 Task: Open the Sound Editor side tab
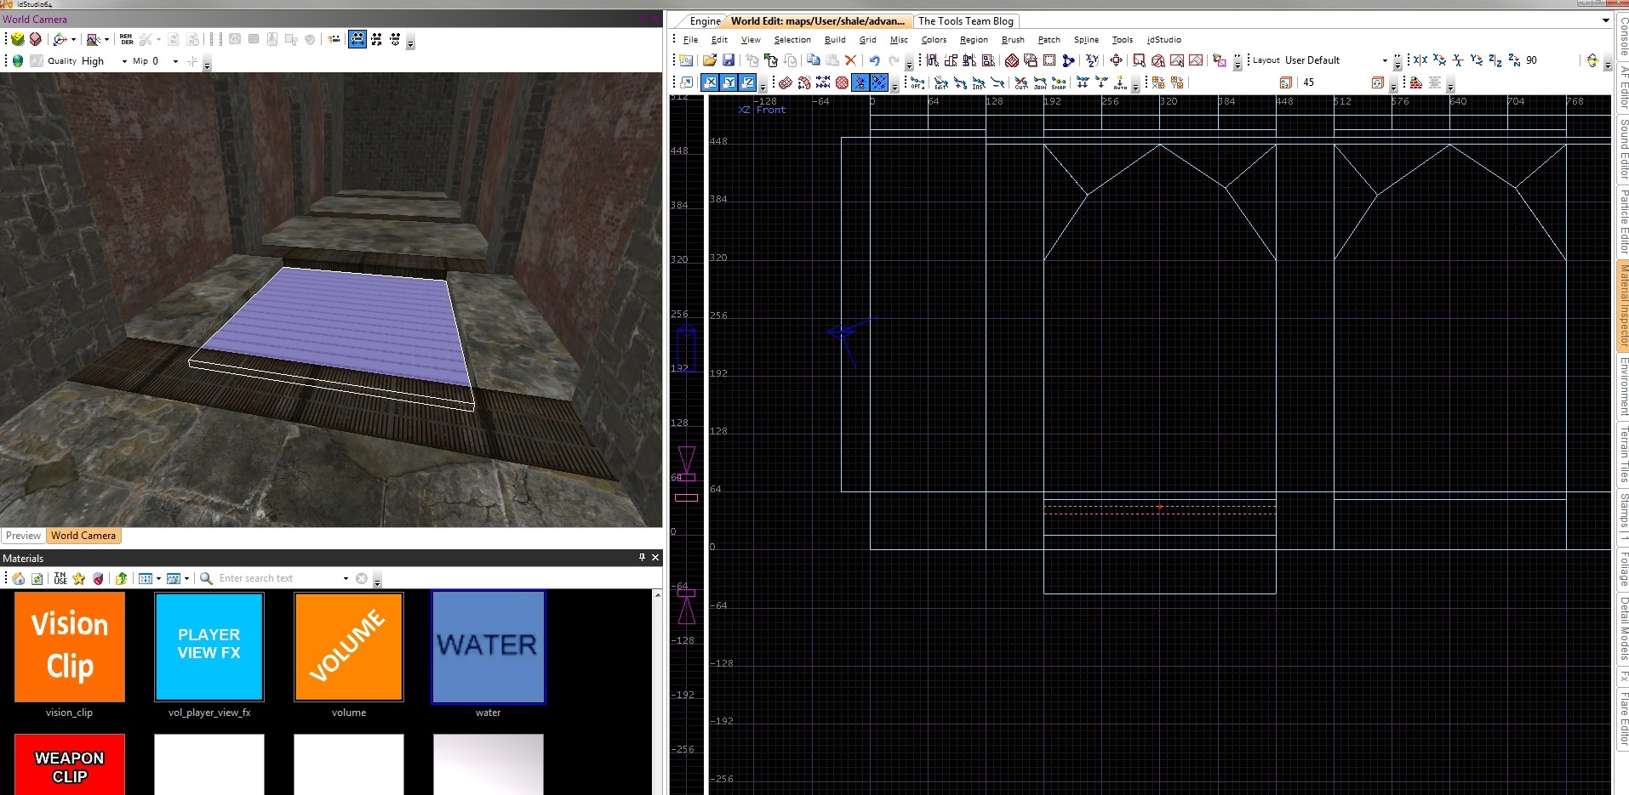[1623, 149]
